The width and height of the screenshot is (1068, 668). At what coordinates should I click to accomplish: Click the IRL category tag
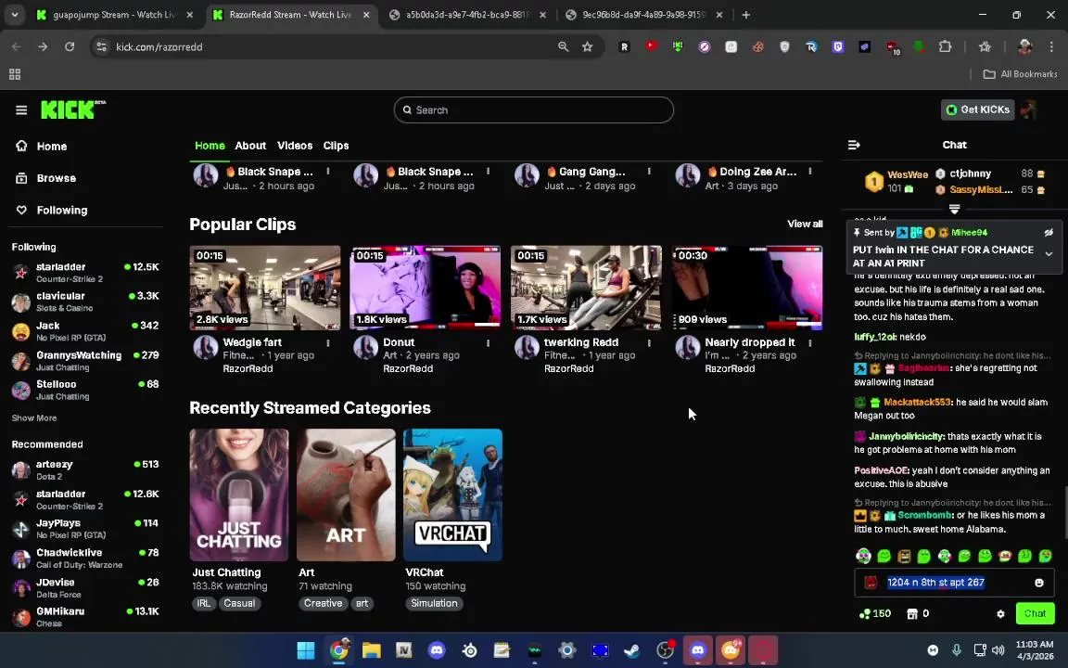pyautogui.click(x=204, y=603)
